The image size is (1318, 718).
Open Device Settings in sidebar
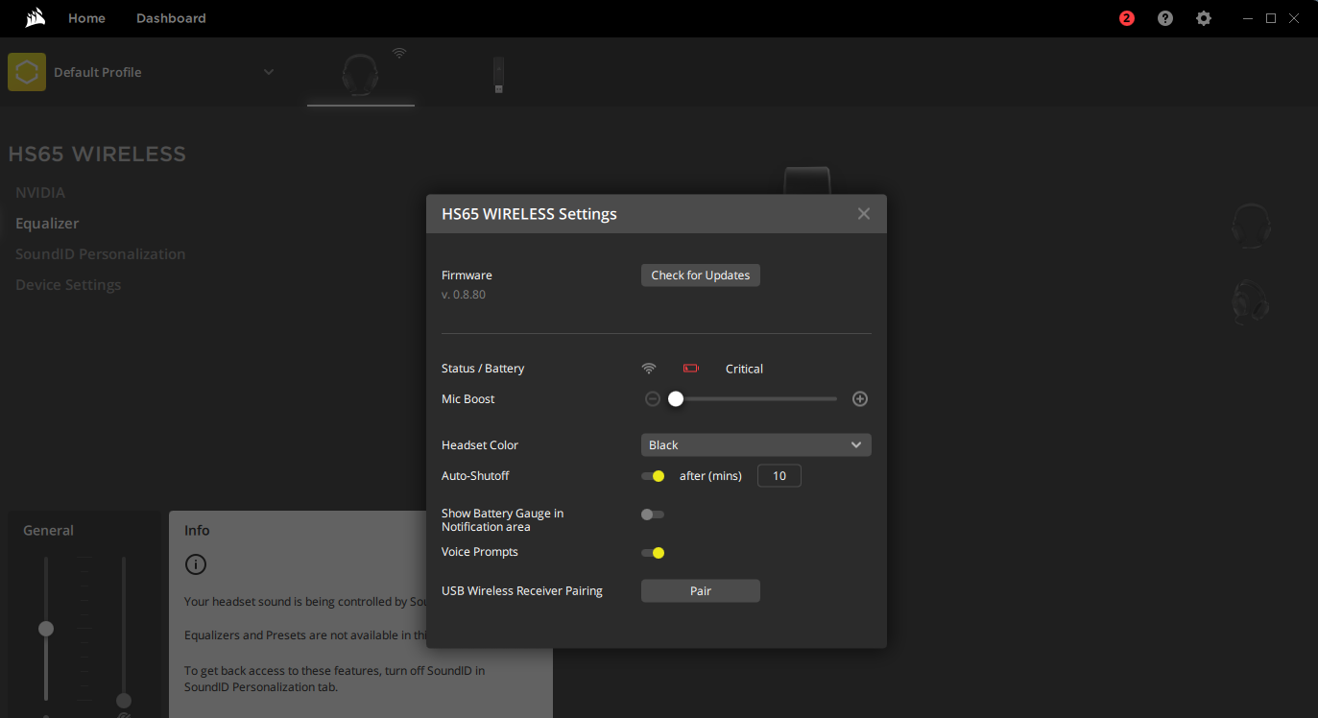coord(68,284)
